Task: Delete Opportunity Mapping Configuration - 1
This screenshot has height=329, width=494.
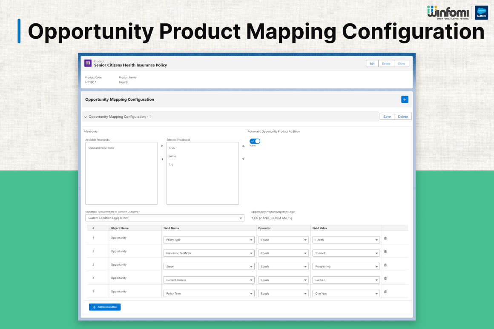Action: pos(402,116)
